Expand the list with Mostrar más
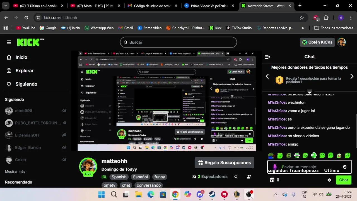This screenshot has width=357, height=201. (15, 171)
